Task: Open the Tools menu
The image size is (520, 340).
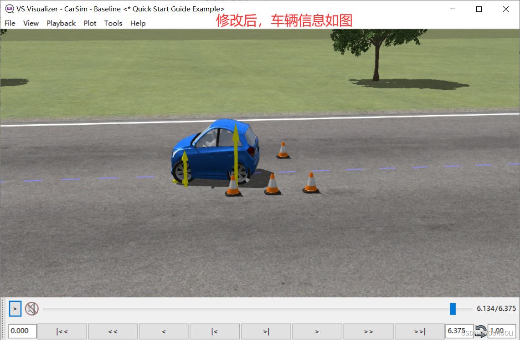Action: pyautogui.click(x=113, y=23)
